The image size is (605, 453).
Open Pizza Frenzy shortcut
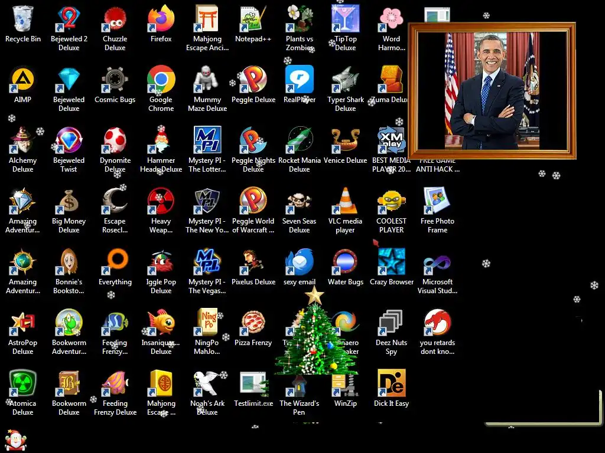(253, 323)
